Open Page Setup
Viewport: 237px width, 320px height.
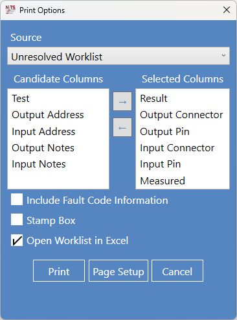(x=119, y=271)
